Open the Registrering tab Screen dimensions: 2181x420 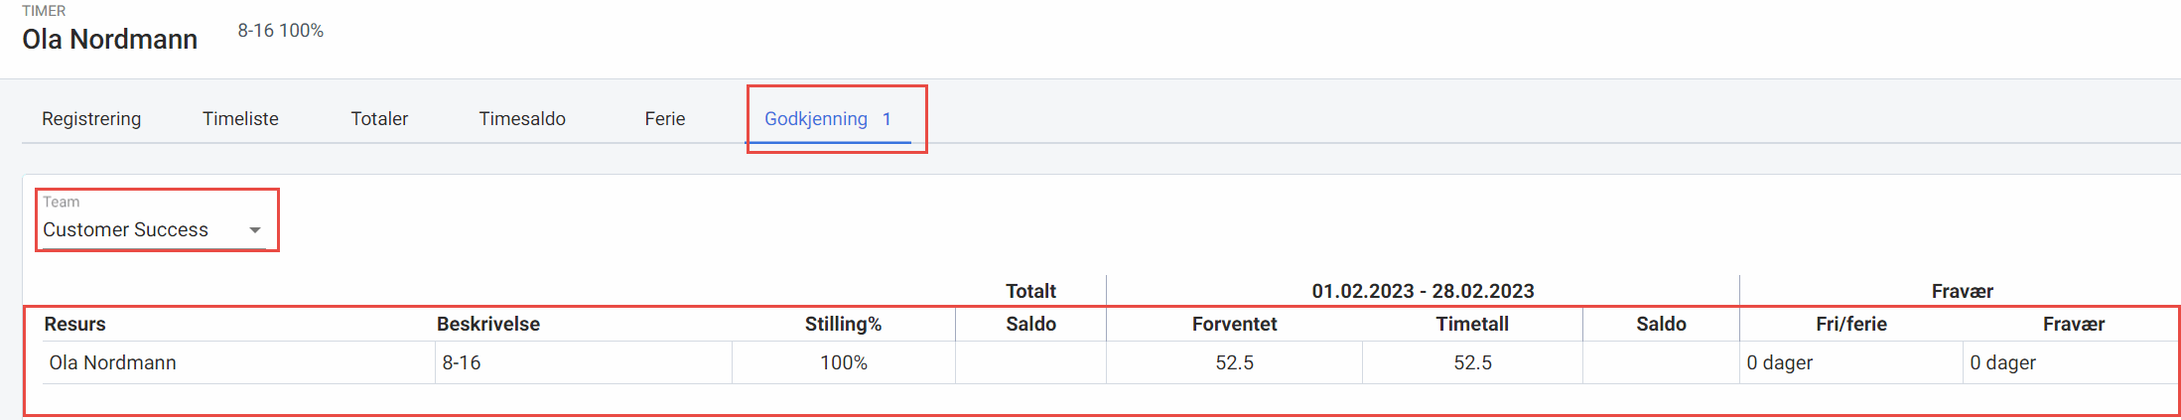click(x=91, y=119)
